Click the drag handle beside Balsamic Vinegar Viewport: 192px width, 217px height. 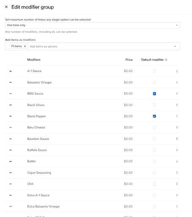(x=11, y=82)
